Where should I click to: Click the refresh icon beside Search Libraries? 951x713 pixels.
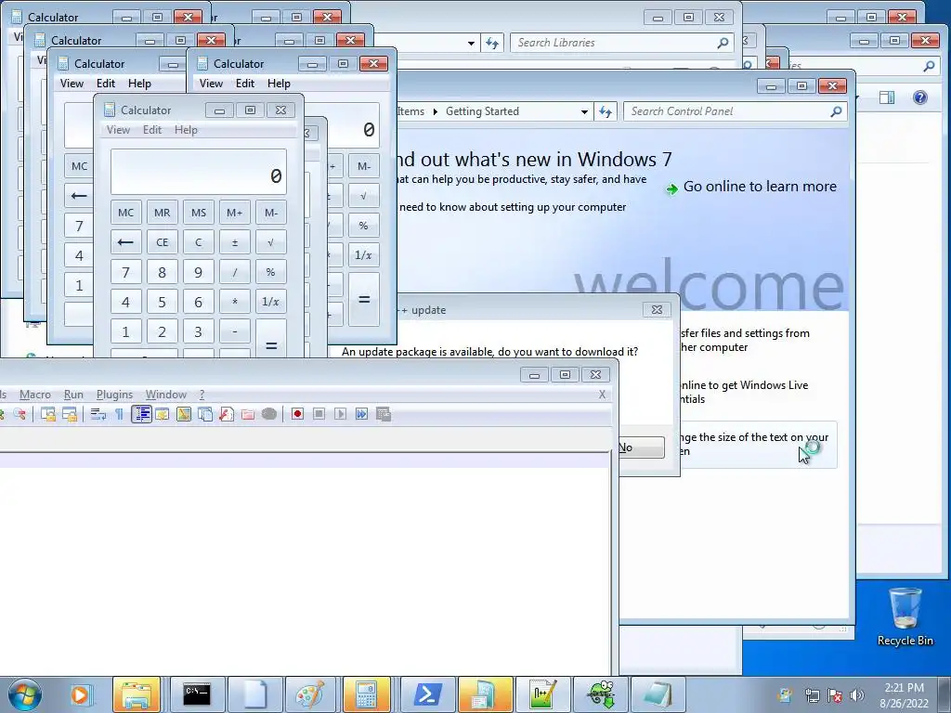492,43
